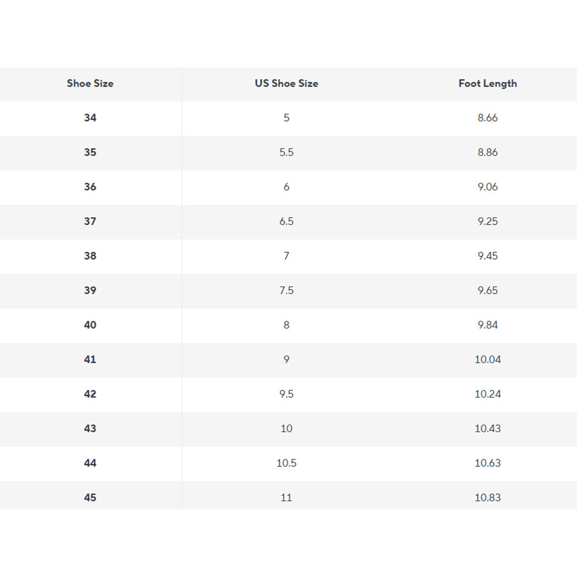The image size is (577, 577).
Task: Select foot length 10.04 cell
Action: (x=488, y=359)
